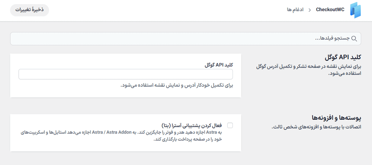Click the کلید API گوگل section heading
The image size is (372, 165).
click(x=343, y=57)
